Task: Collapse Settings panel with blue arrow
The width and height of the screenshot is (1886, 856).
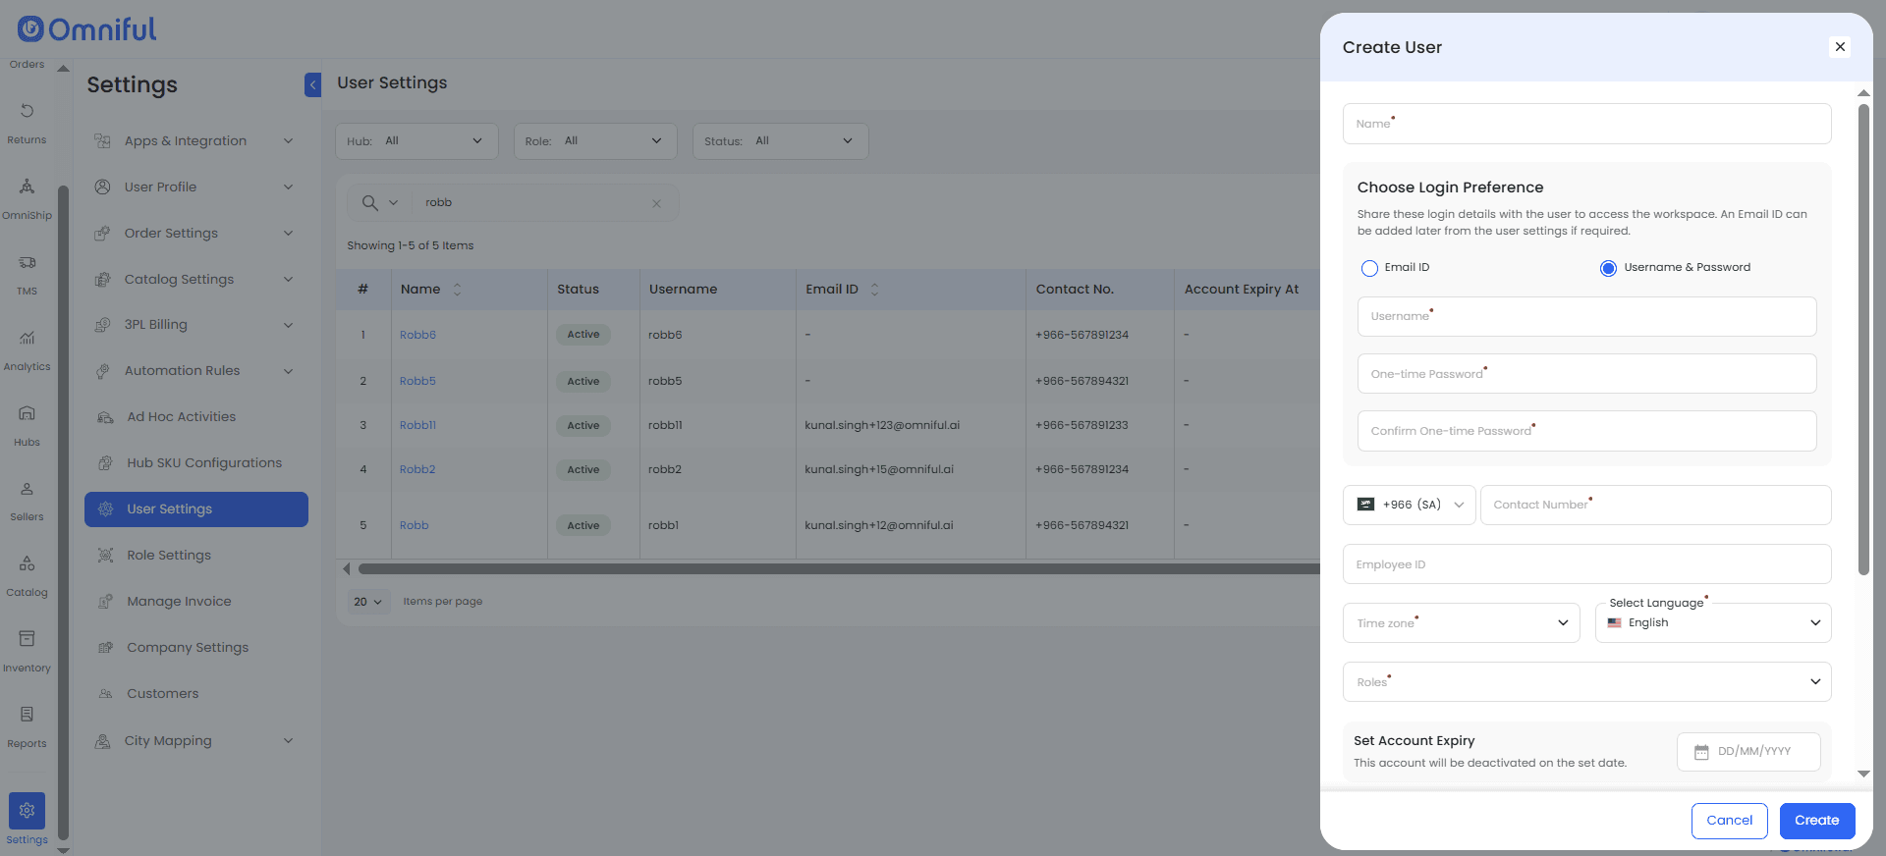Action: [x=312, y=85]
